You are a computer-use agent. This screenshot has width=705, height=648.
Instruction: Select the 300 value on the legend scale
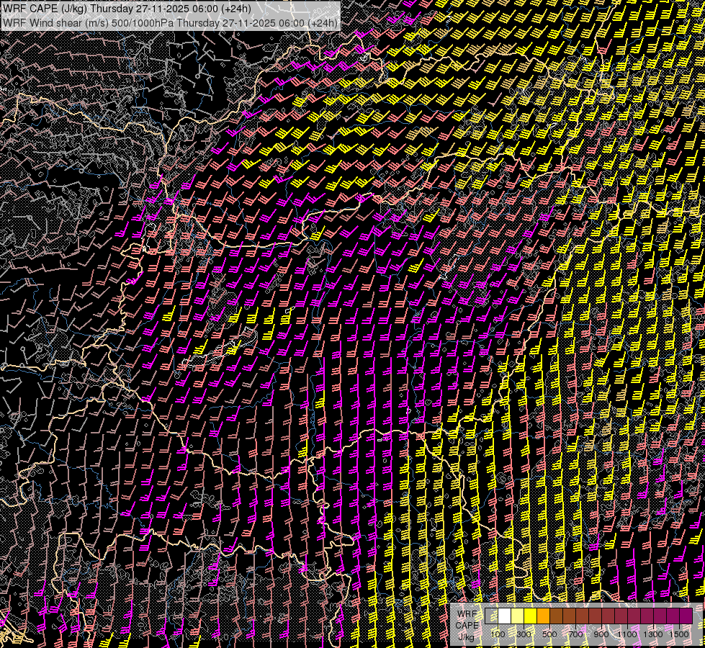coord(524,634)
